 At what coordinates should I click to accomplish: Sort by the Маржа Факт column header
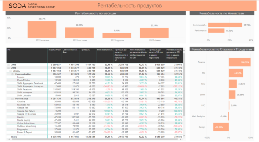click(x=54, y=50)
